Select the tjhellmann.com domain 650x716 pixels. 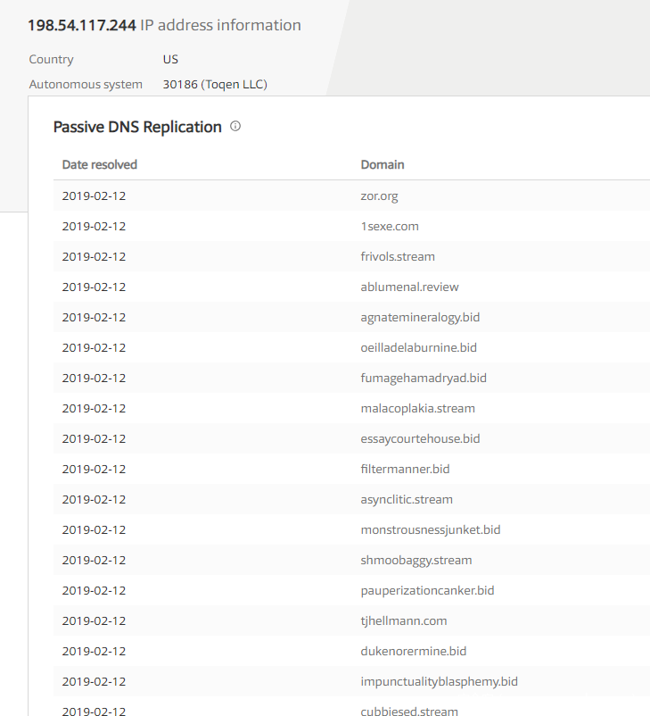[404, 620]
